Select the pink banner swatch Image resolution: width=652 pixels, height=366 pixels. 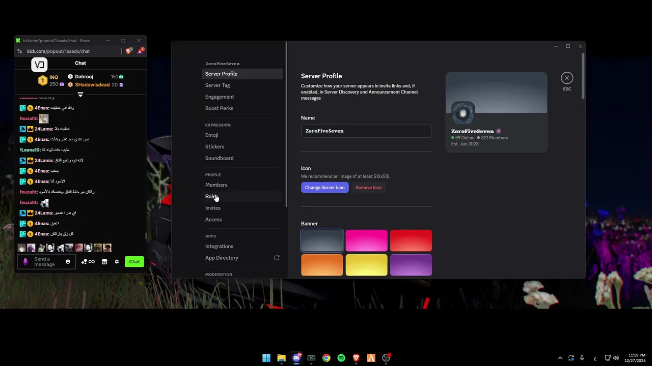click(x=367, y=240)
